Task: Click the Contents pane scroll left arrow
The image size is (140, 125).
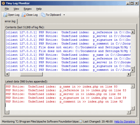Action: 7,74
